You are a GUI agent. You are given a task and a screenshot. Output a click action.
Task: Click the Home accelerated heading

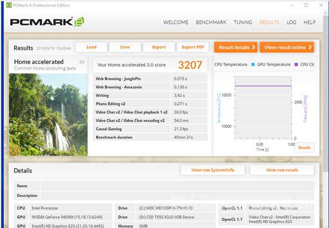point(39,62)
